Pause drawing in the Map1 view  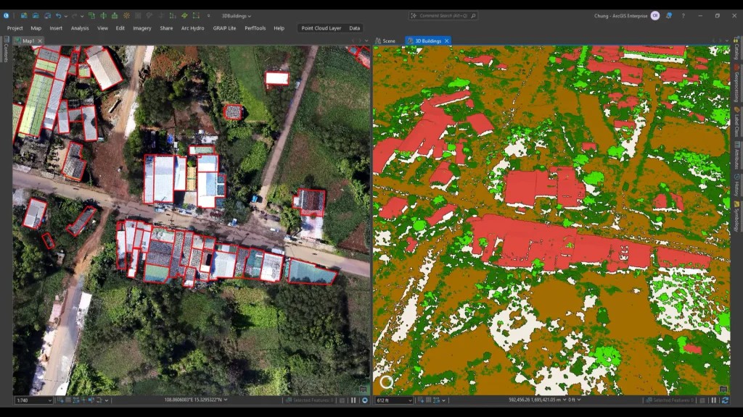(x=353, y=400)
